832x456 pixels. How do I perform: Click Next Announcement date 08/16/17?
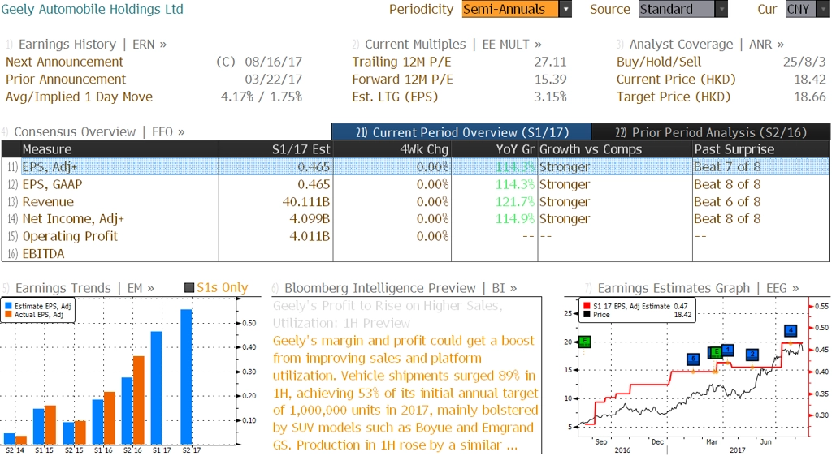pos(274,62)
